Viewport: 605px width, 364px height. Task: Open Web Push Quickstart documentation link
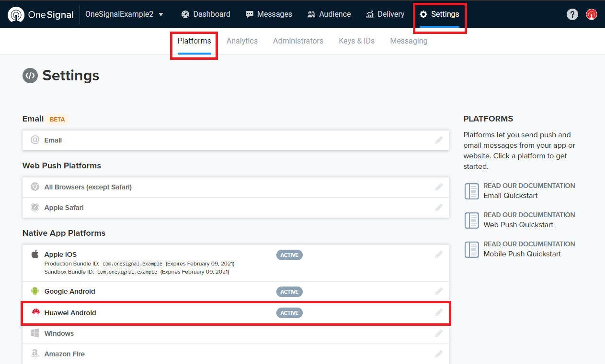[518, 225]
